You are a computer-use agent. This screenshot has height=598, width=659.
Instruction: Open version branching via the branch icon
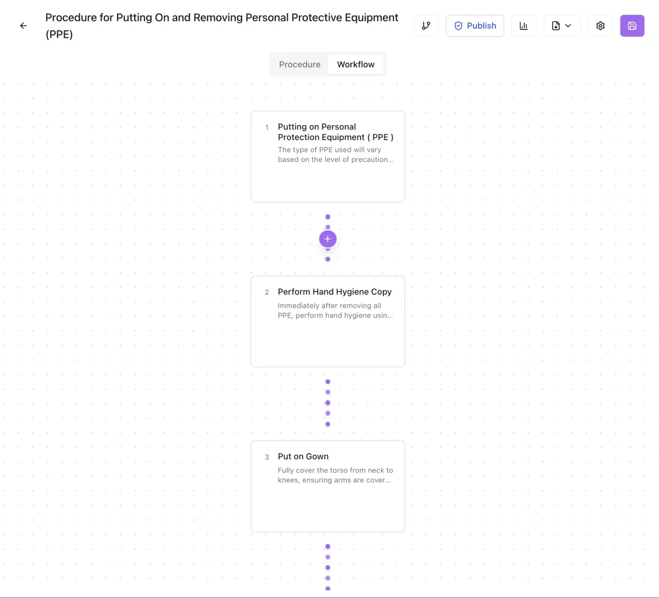click(426, 26)
